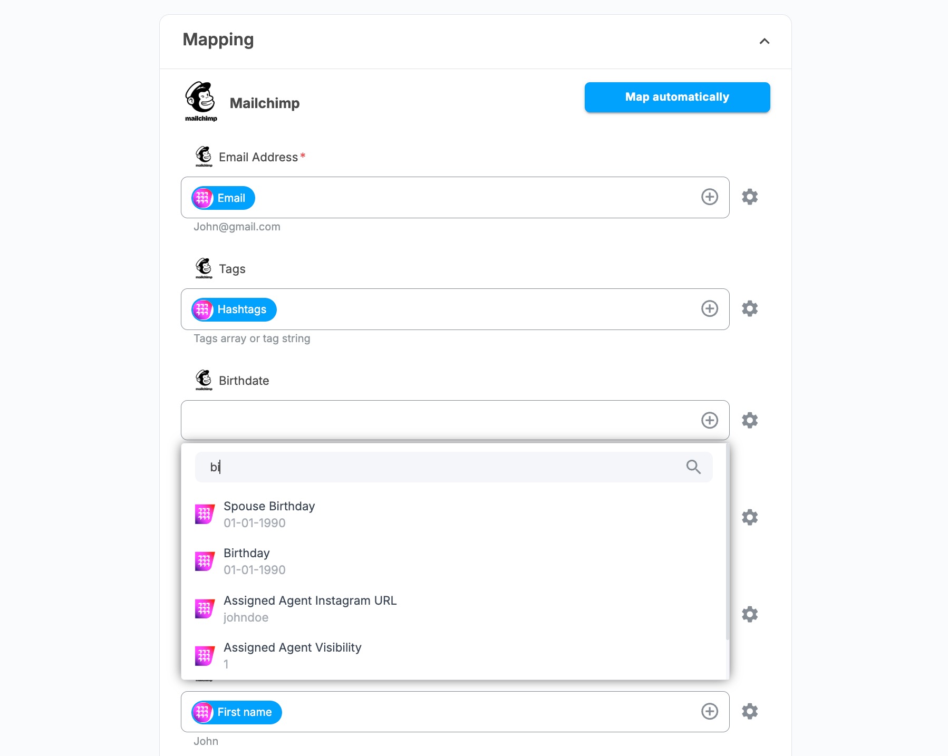
Task: Click plus icon in Birthdate field
Action: 709,421
